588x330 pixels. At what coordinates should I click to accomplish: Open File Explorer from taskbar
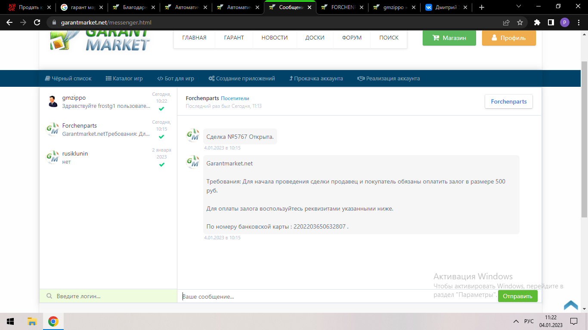[32, 321]
